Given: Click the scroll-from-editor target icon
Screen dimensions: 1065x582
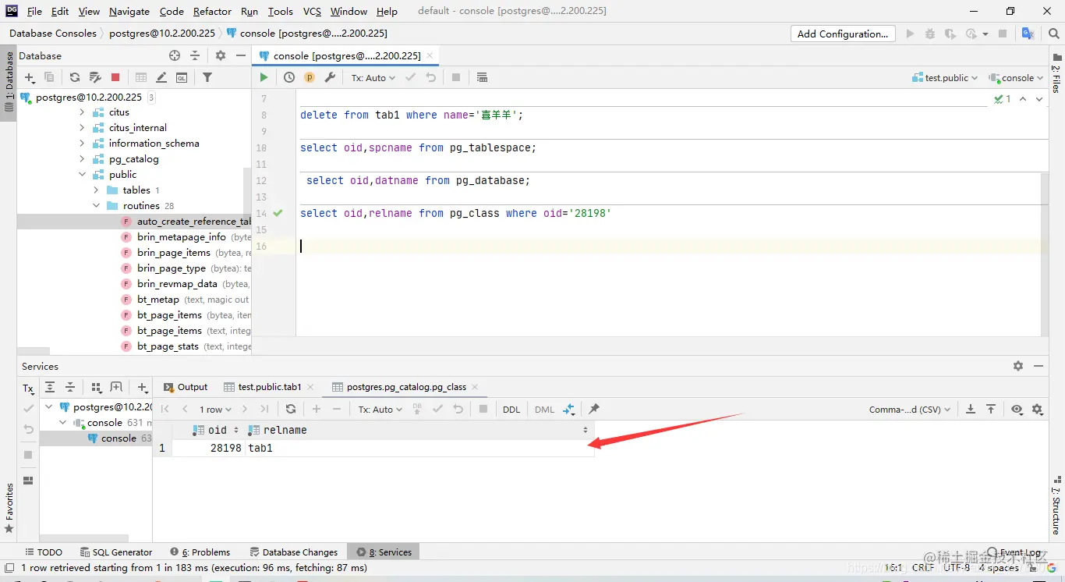Looking at the screenshot, I should [x=175, y=55].
